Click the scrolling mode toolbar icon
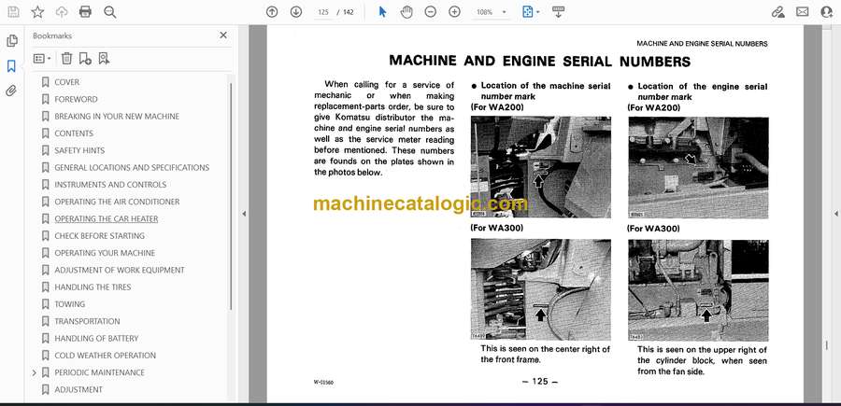841x406 pixels. pyautogui.click(x=558, y=12)
